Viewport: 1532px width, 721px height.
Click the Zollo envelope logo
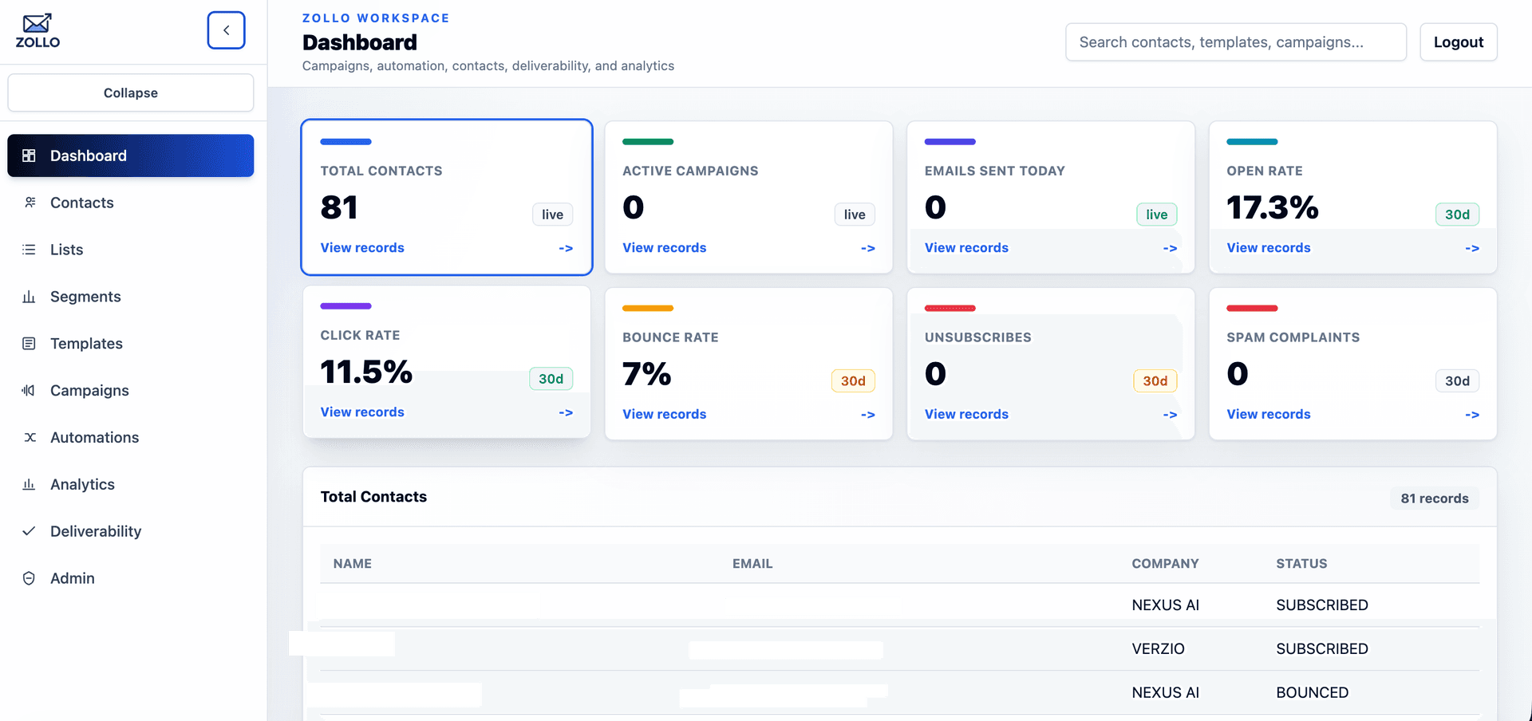(38, 30)
